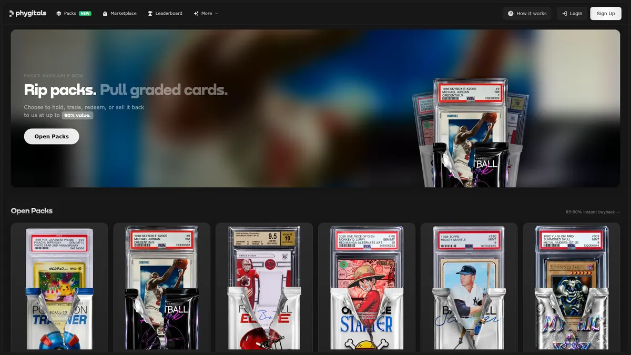The width and height of the screenshot is (631, 355).
Task: Open the Yu-Gi-Oh Summoned Skull pack card
Action: click(572, 287)
